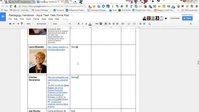This screenshot has width=199, height=112.
Task: Switch to Peeragogy Handbook browser tab
Action: 49,2
